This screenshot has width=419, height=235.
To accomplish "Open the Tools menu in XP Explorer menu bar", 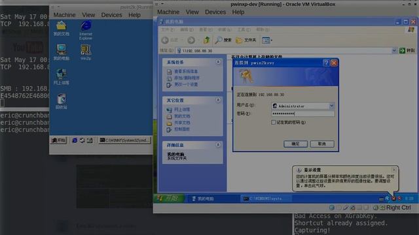I will (x=244, y=29).
